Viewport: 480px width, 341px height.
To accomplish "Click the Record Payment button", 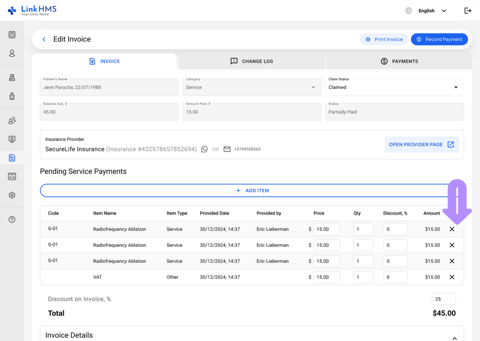I will point(439,39).
